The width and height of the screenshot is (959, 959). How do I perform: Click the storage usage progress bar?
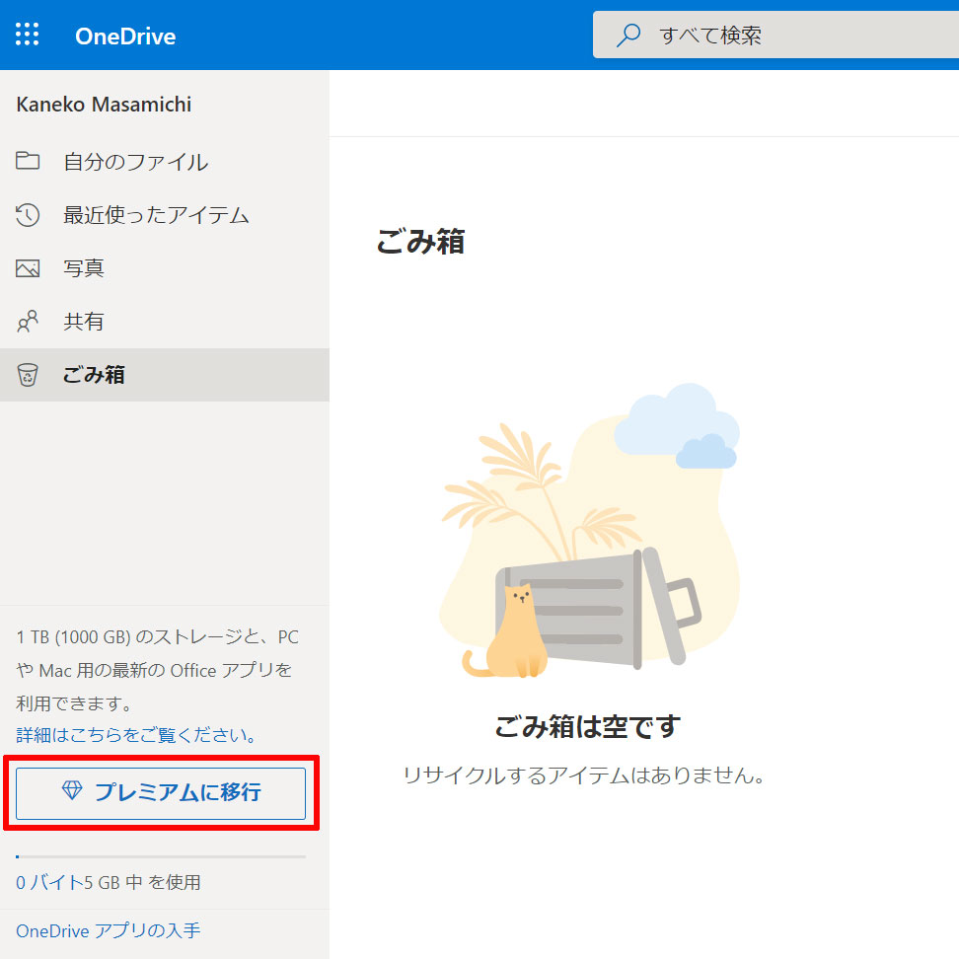[x=161, y=856]
